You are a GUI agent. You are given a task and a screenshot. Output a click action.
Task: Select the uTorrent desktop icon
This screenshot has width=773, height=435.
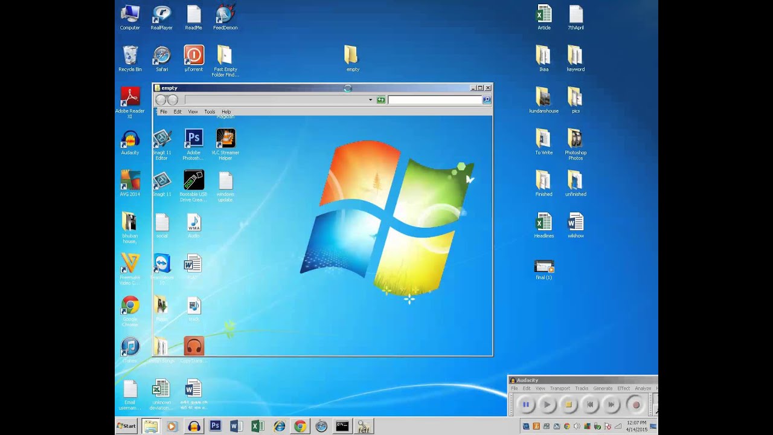coord(194,59)
